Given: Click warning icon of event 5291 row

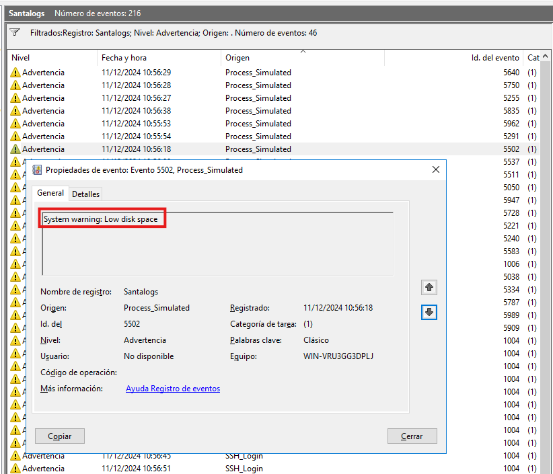Looking at the screenshot, I should (x=15, y=136).
